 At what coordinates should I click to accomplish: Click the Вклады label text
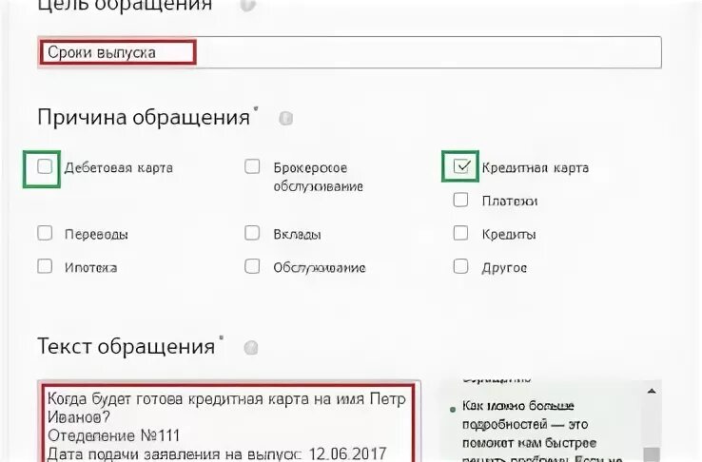[298, 235]
